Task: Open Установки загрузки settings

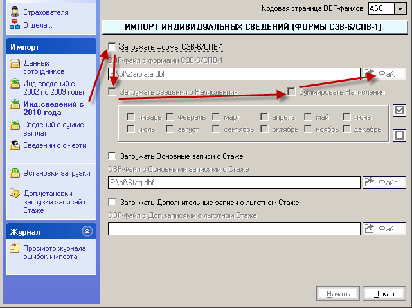Action: tap(57, 173)
